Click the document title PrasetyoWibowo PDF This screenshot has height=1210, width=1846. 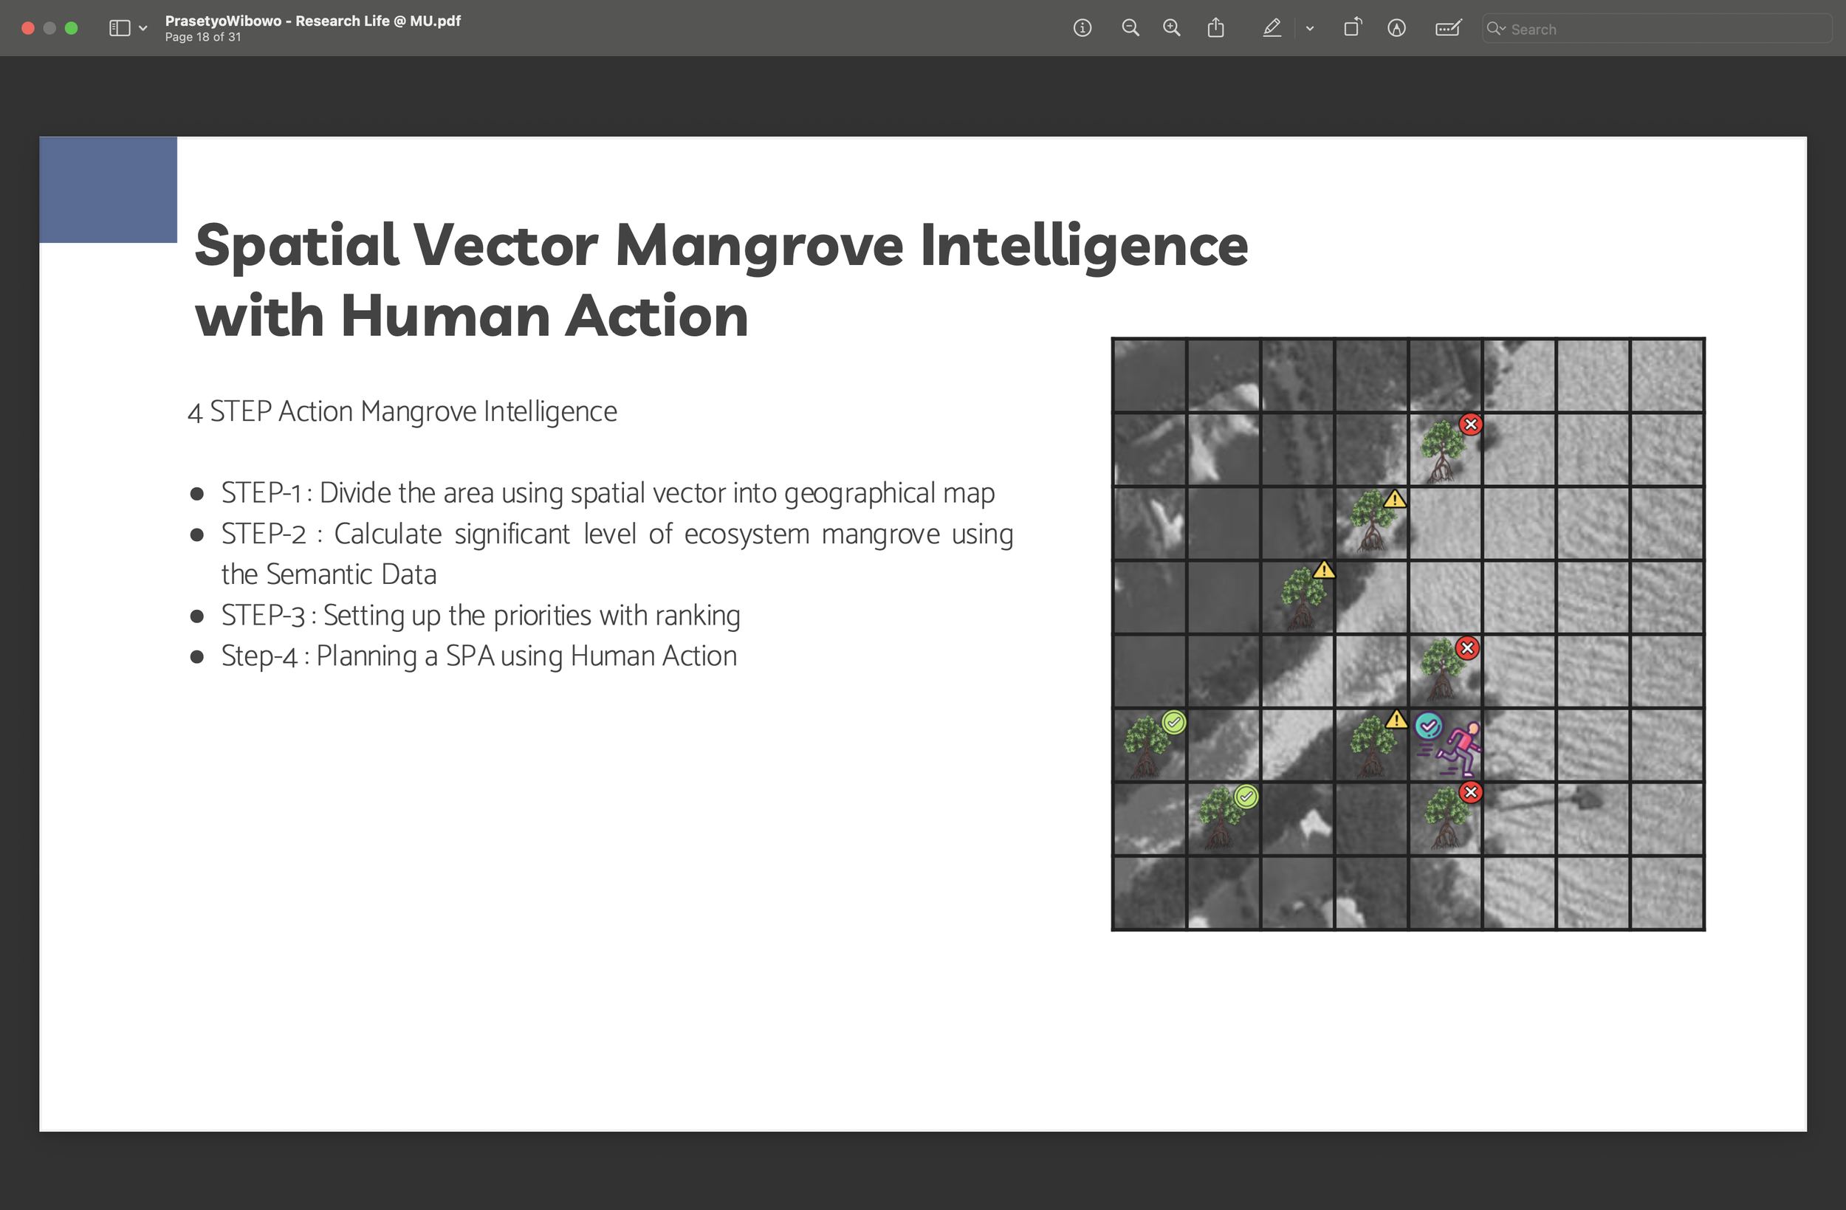pos(312,21)
